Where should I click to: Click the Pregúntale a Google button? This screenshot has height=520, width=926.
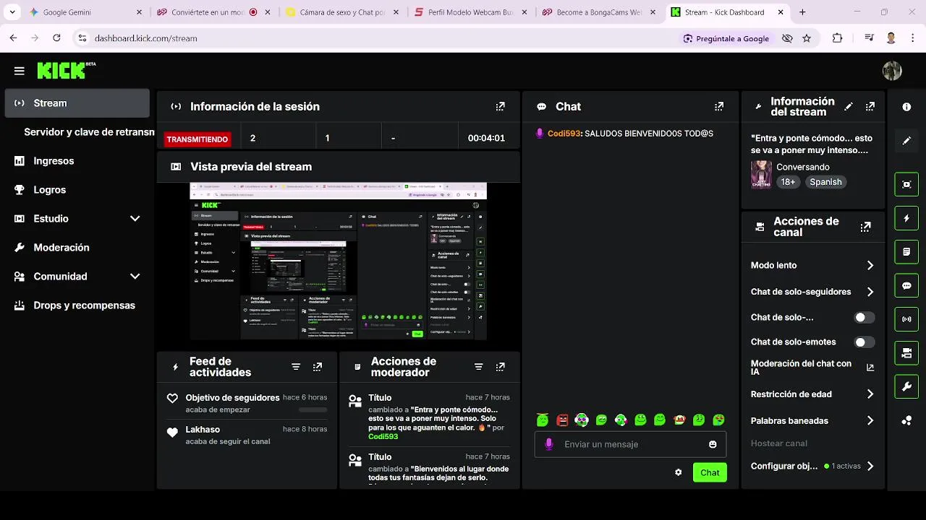point(726,38)
